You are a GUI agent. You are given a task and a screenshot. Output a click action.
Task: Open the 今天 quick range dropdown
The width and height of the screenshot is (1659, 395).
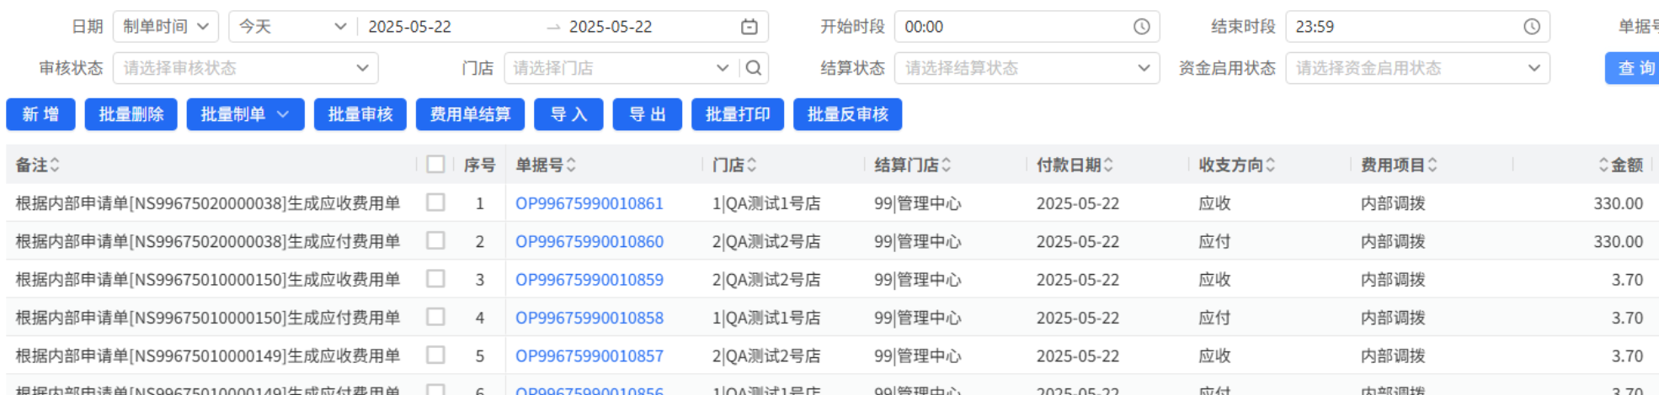pyautogui.click(x=292, y=27)
